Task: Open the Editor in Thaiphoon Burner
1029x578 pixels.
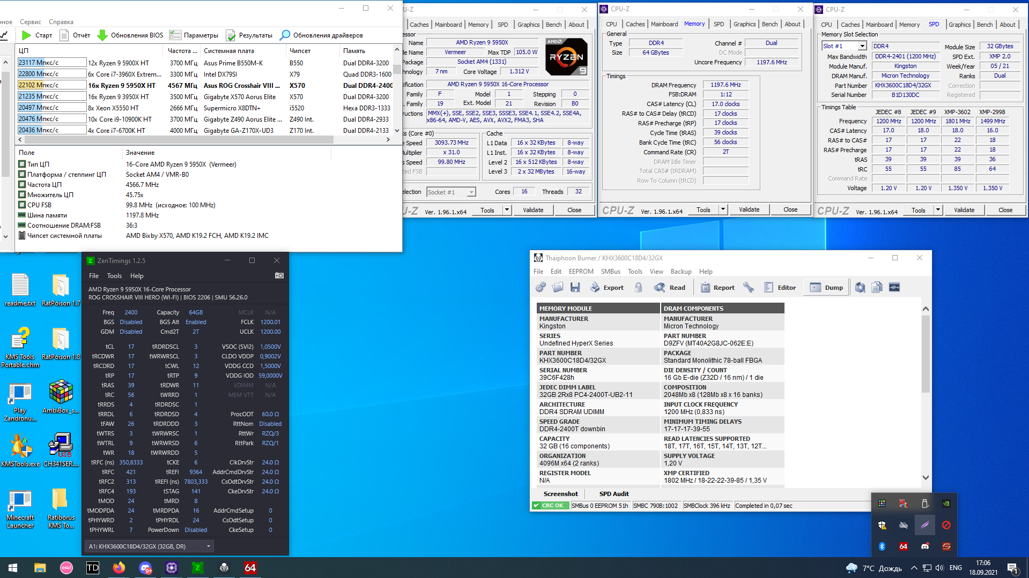Action: [x=780, y=288]
